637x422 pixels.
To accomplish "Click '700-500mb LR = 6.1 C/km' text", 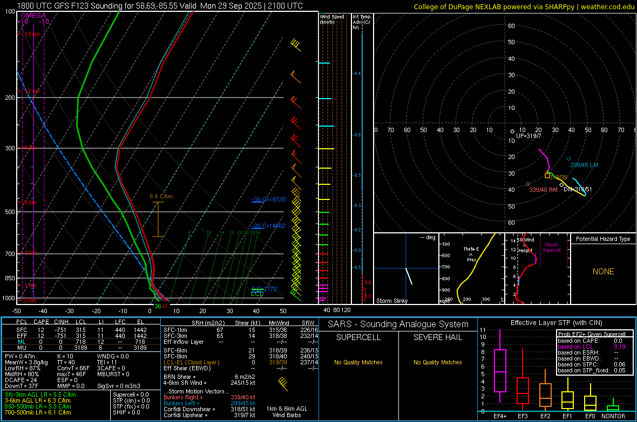I will pos(38,412).
